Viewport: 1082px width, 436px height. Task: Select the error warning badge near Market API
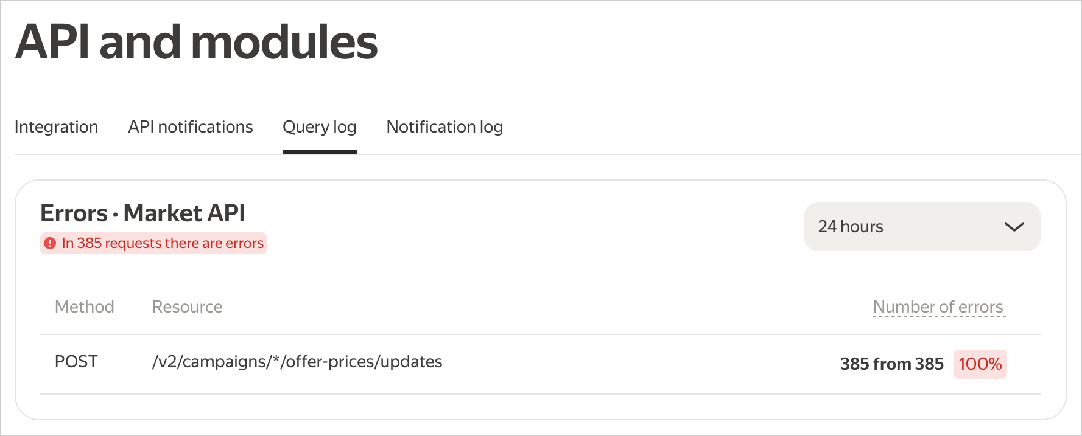click(x=153, y=243)
